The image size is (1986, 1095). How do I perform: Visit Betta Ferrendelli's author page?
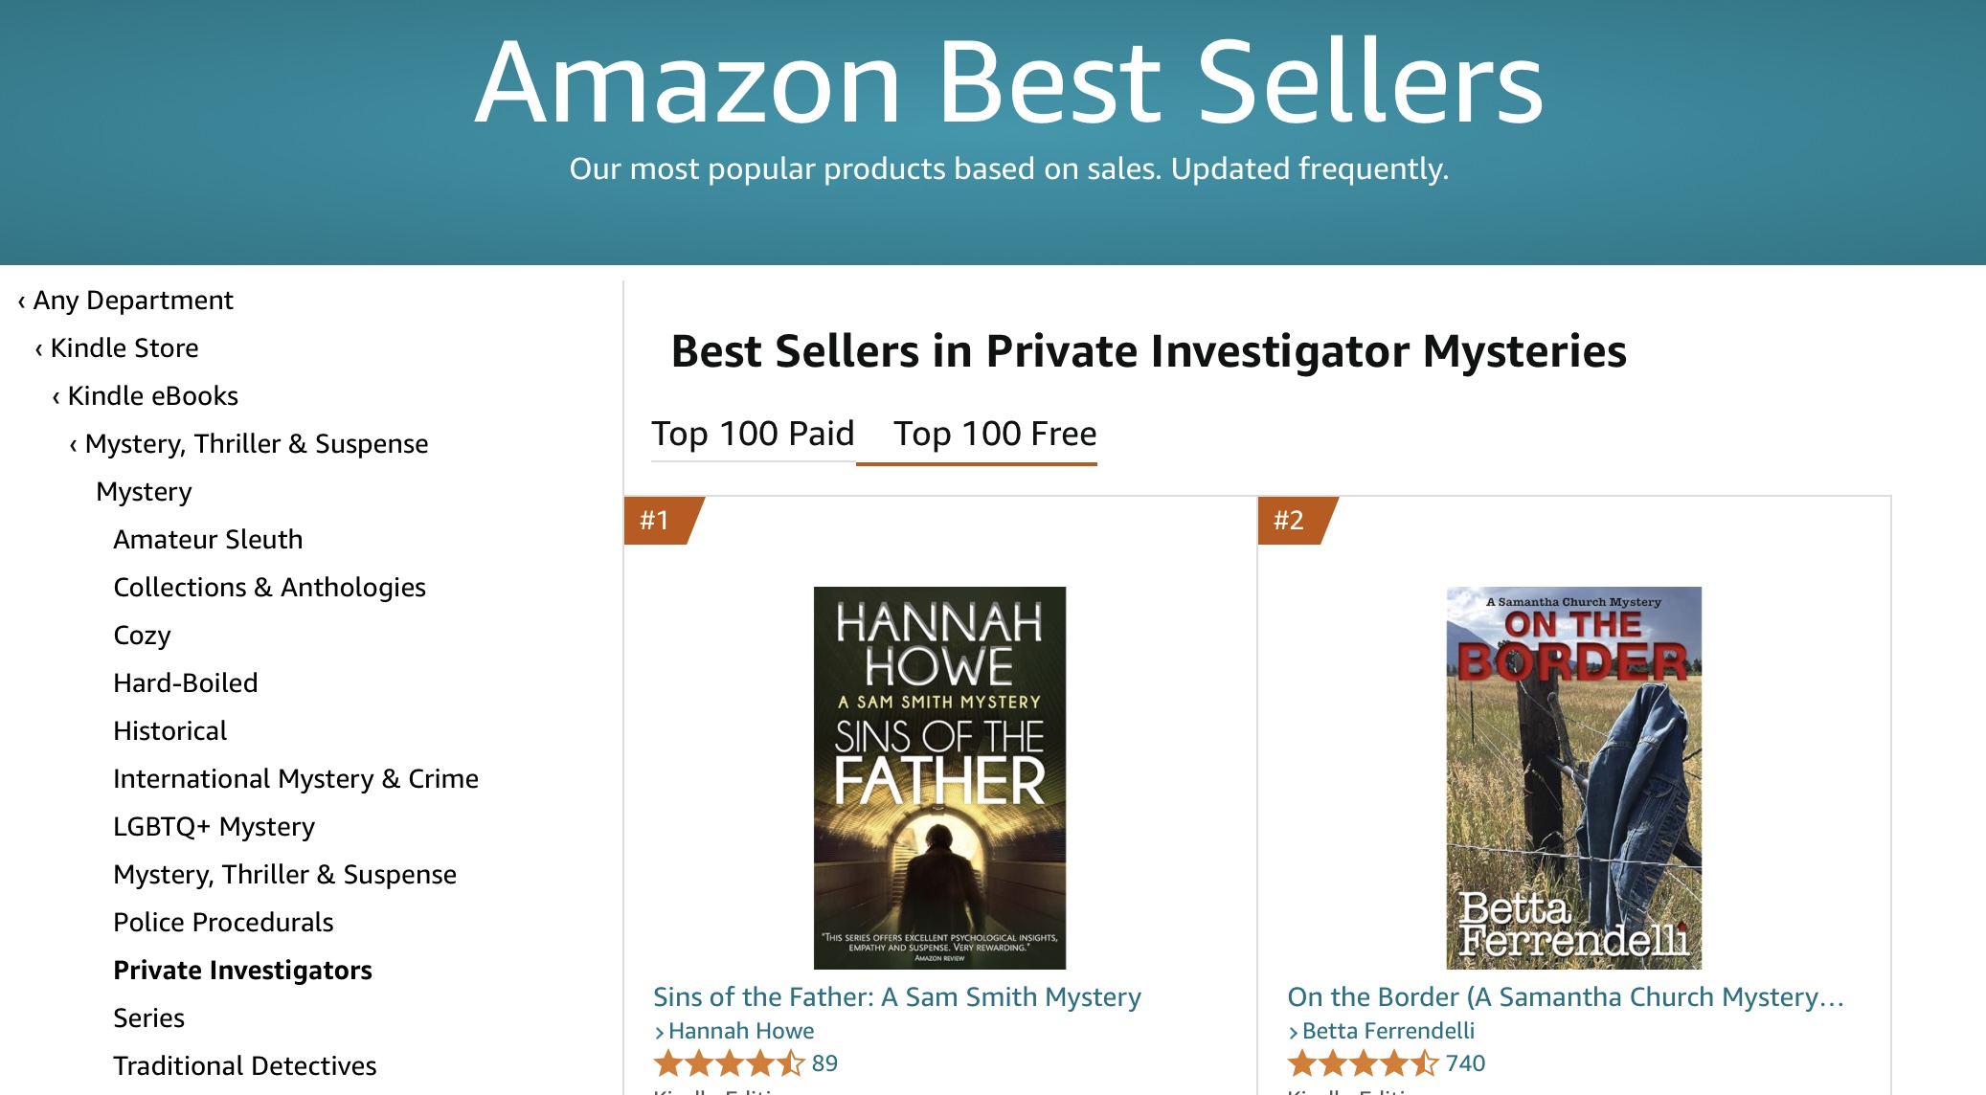click(1388, 1031)
